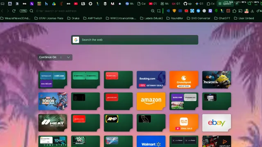Open the AMPTwitch bookmark folder

tap(93, 18)
